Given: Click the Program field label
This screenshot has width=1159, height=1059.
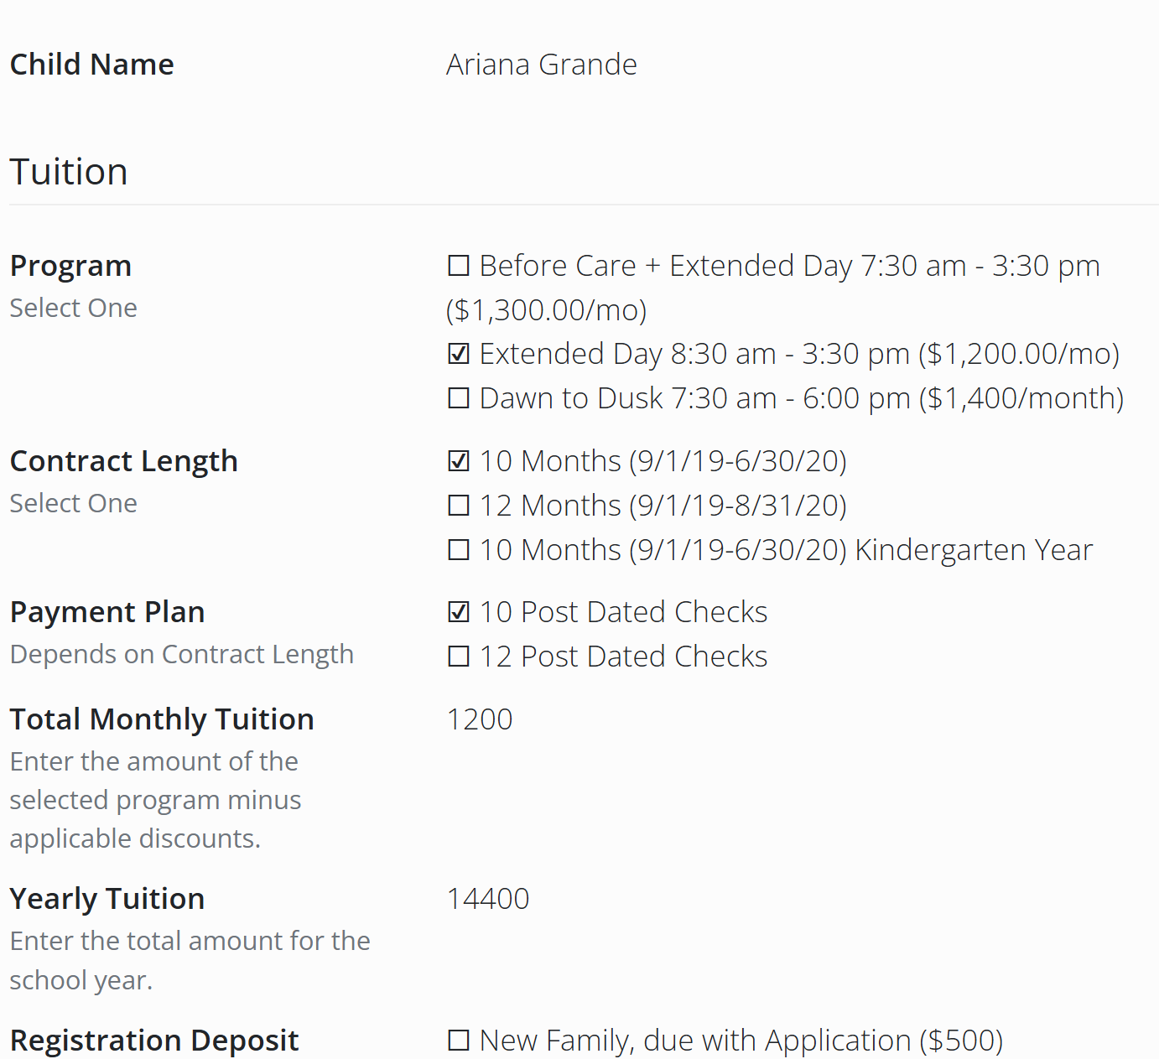Looking at the screenshot, I should pyautogui.click(x=70, y=266).
